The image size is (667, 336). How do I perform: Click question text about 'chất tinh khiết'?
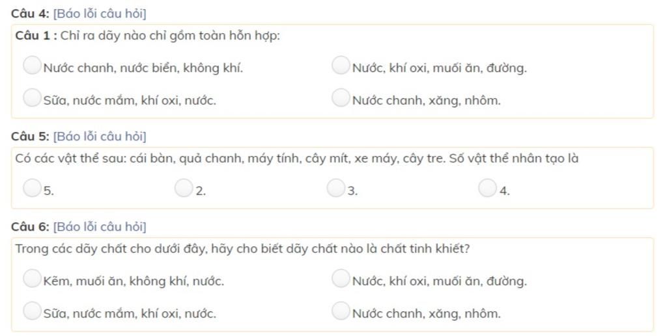click(x=242, y=249)
